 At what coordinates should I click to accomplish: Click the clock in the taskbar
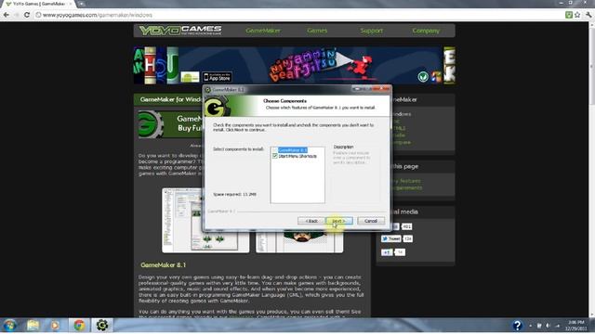click(576, 326)
